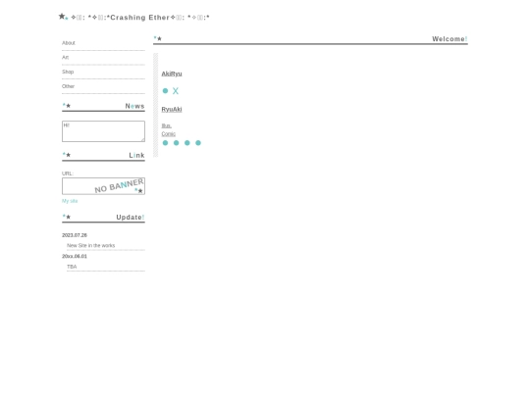Click the star logo beside site title
This screenshot has width=530, height=397.
63,17
